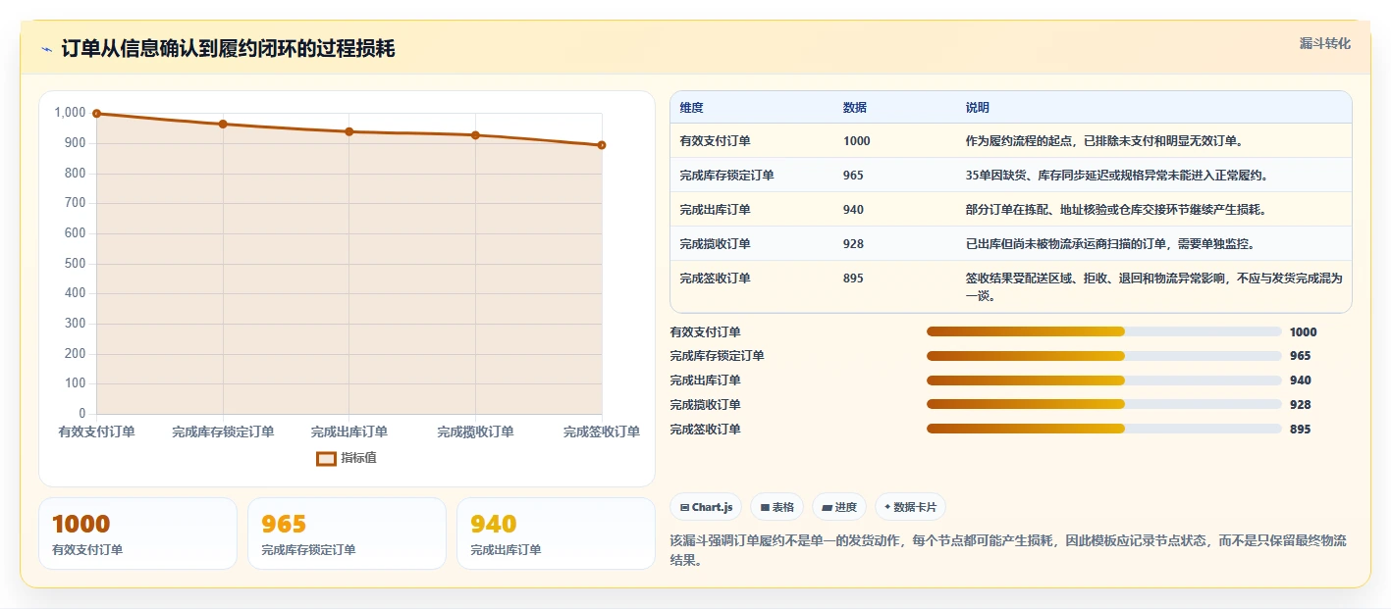Toggle the 指标值 legend swatch
Image resolution: width=1391 pixels, height=609 pixels.
point(326,458)
